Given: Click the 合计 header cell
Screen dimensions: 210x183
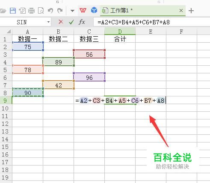Looking at the screenshot, I should tap(120, 39).
